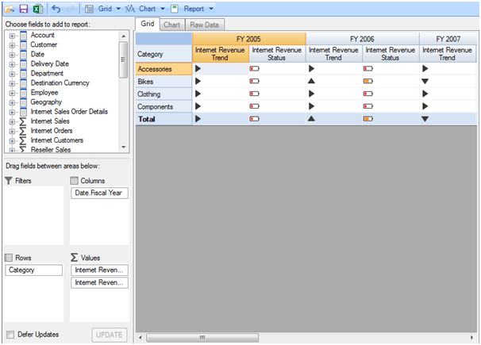The width and height of the screenshot is (481, 345).
Task: Select the Components row header
Action: click(164, 106)
